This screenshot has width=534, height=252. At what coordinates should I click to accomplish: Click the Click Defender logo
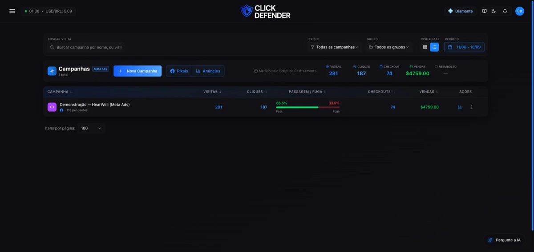coord(265,12)
